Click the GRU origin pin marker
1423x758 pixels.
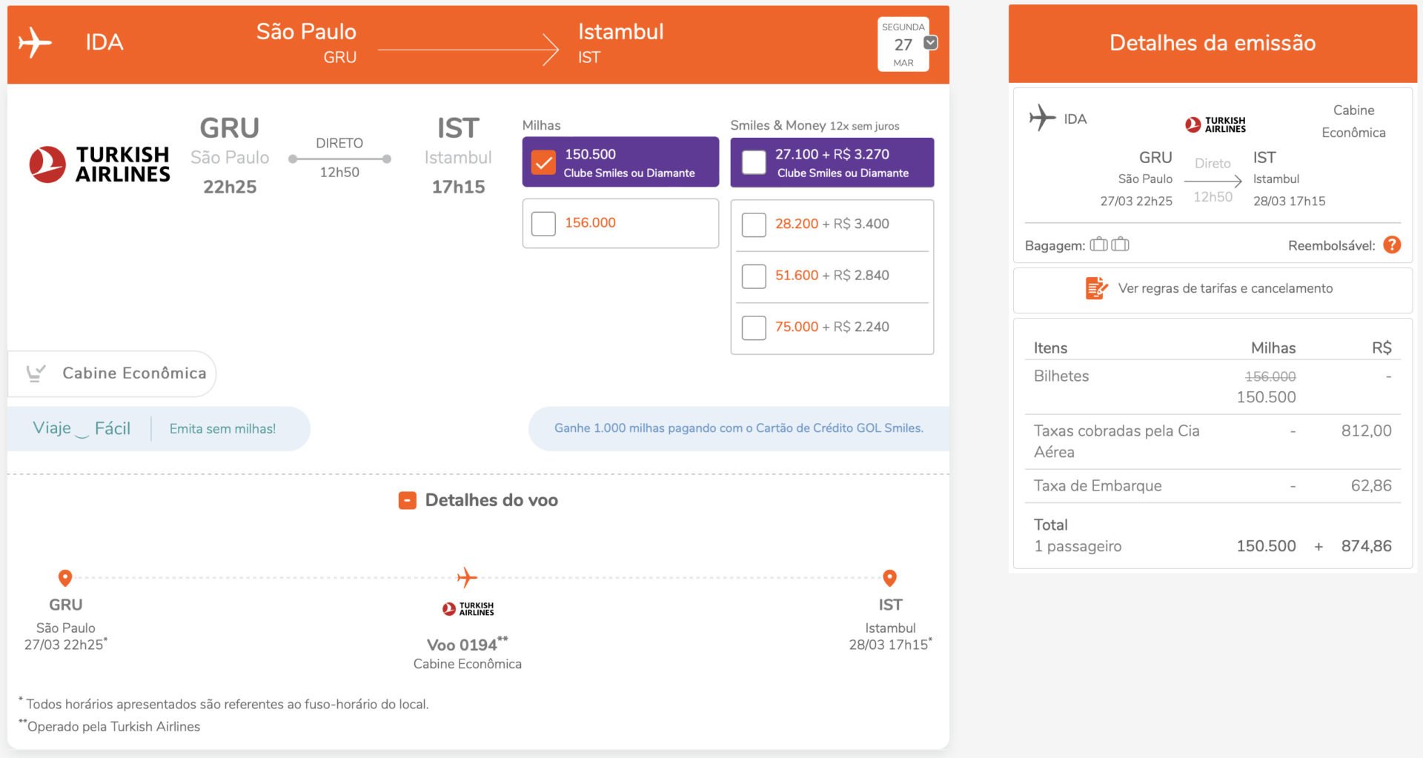[x=65, y=577]
